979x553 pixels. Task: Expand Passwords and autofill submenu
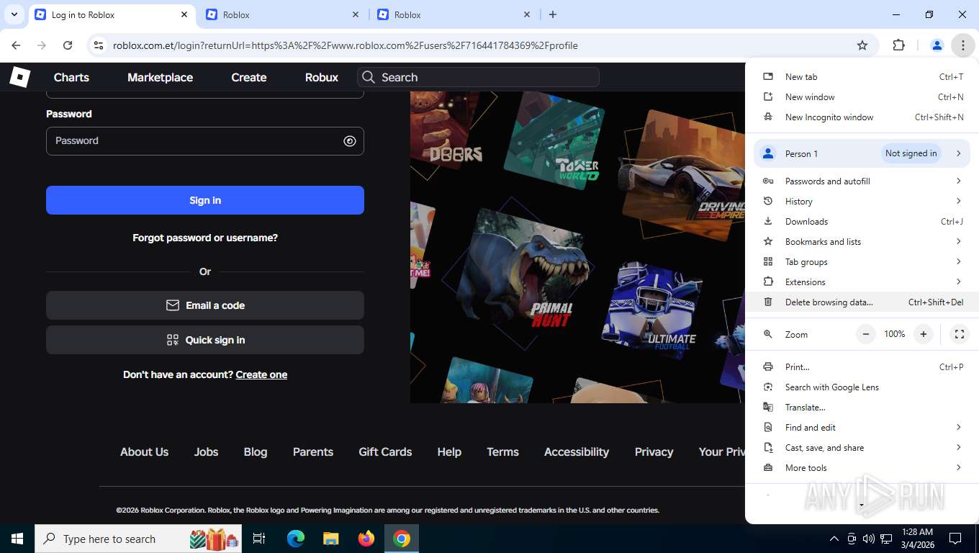862,181
